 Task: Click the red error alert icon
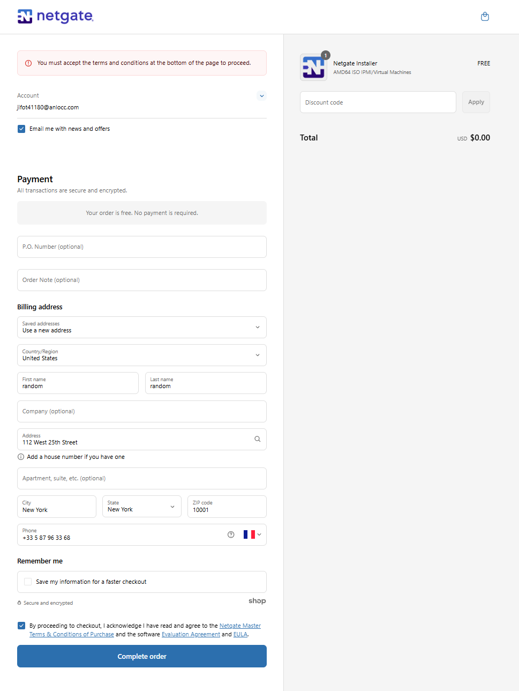tap(28, 63)
